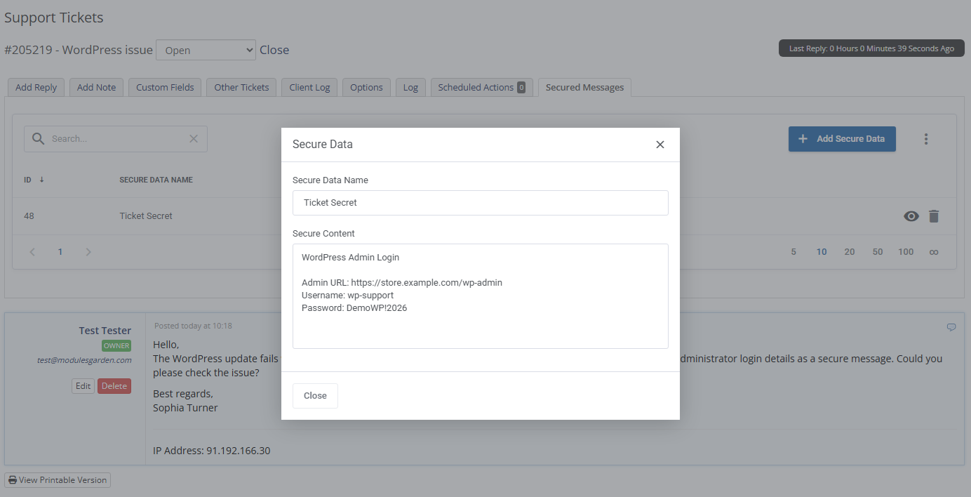Viewport: 971px width, 497px height.
Task: Go to the next page with the right chevron
Action: pos(88,252)
